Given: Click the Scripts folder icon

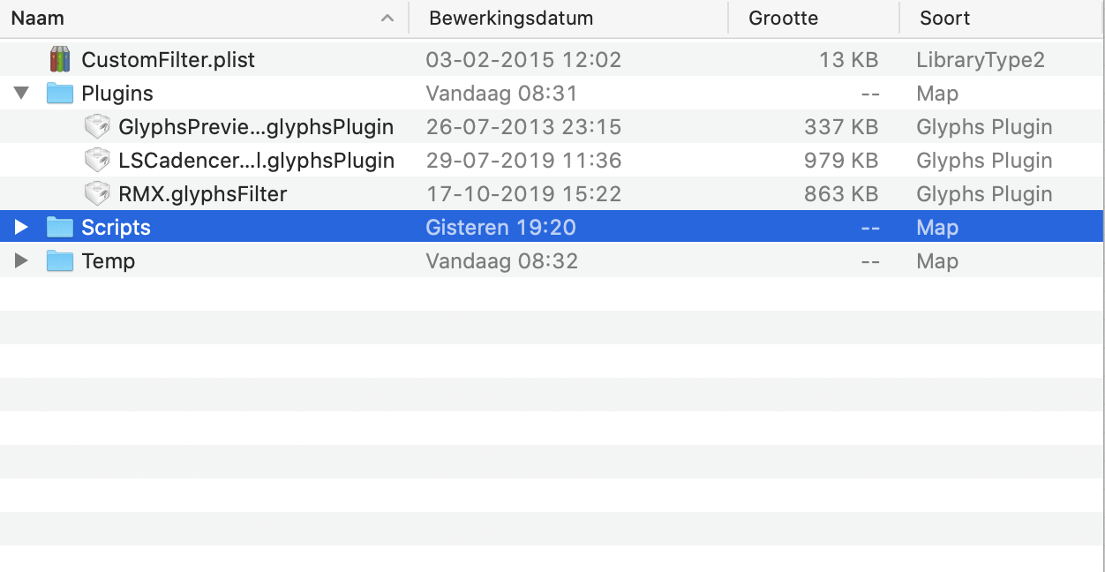Looking at the screenshot, I should [x=59, y=228].
